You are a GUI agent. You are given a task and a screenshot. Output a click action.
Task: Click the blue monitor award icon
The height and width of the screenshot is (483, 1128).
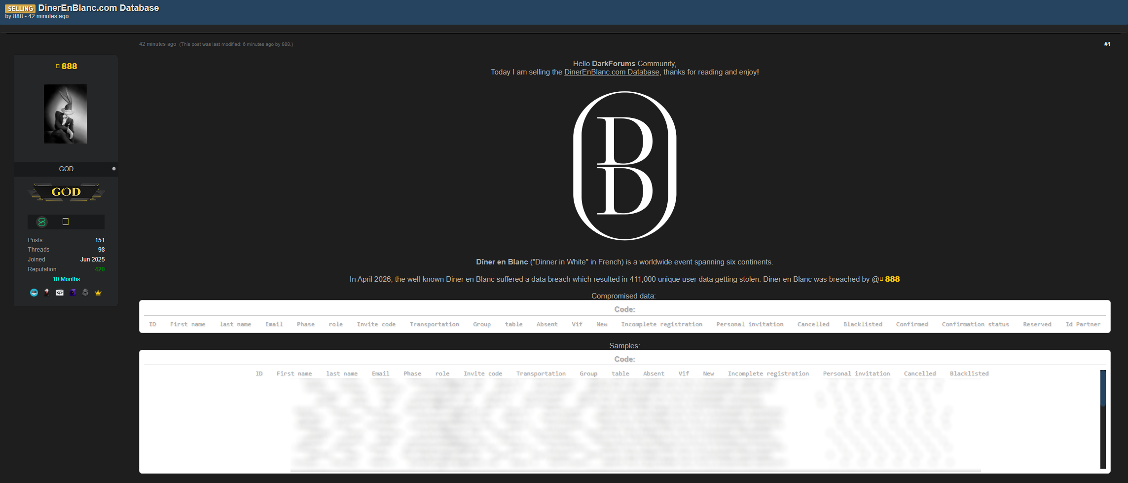(34, 293)
